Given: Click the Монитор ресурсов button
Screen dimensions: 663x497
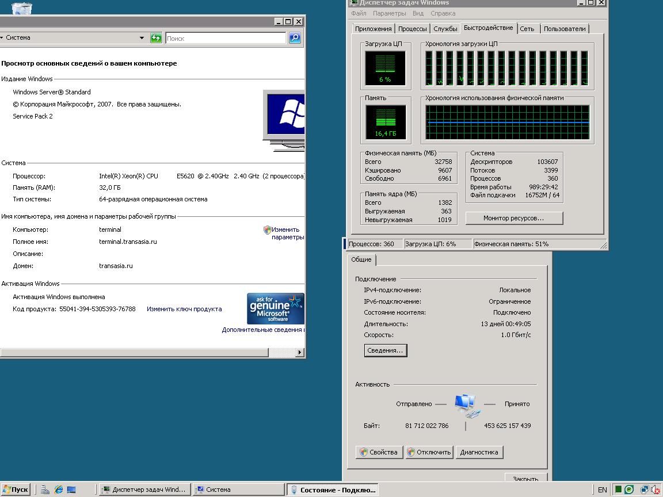Looking at the screenshot, I should point(514,218).
